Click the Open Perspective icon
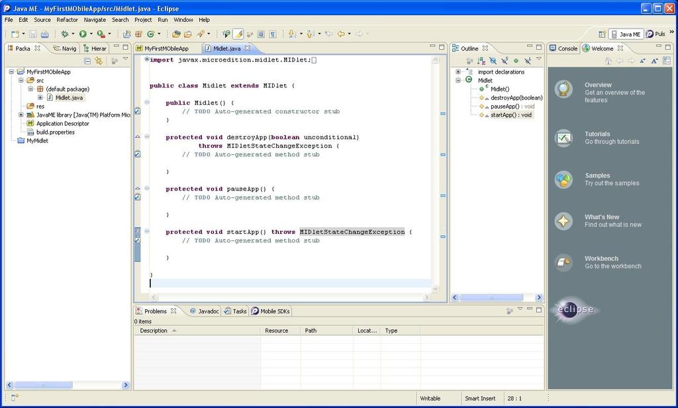Viewport: 678px width, 408px height. [602, 34]
